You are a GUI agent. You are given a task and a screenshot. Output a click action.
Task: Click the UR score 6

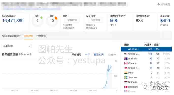[38, 21]
